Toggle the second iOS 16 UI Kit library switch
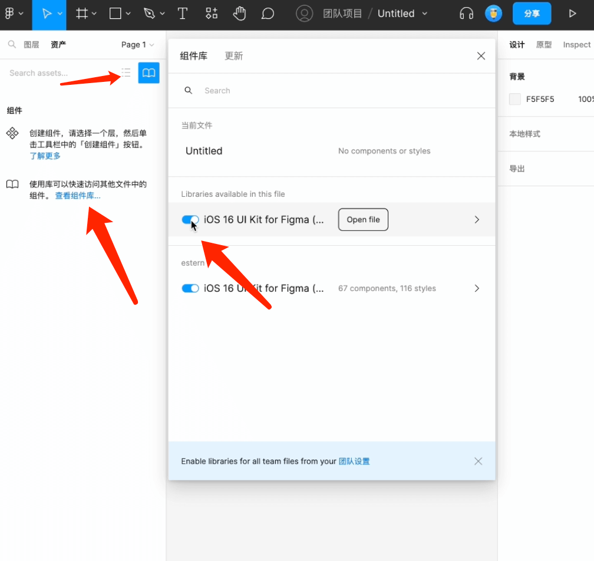 click(x=190, y=288)
